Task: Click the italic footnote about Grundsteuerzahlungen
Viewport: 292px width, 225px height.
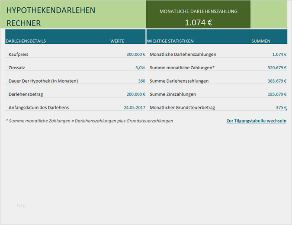Action: (90, 121)
